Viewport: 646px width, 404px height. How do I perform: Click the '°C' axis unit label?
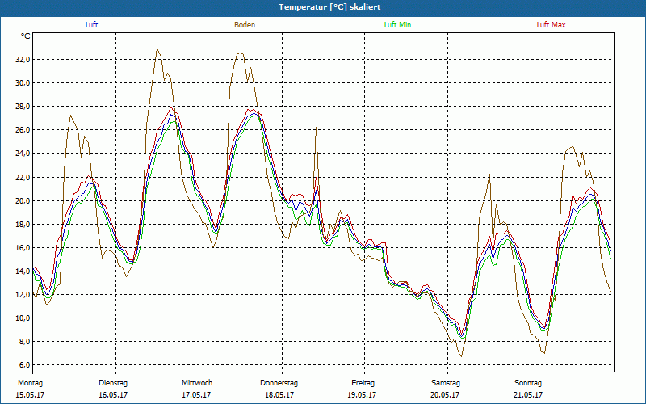click(x=26, y=36)
